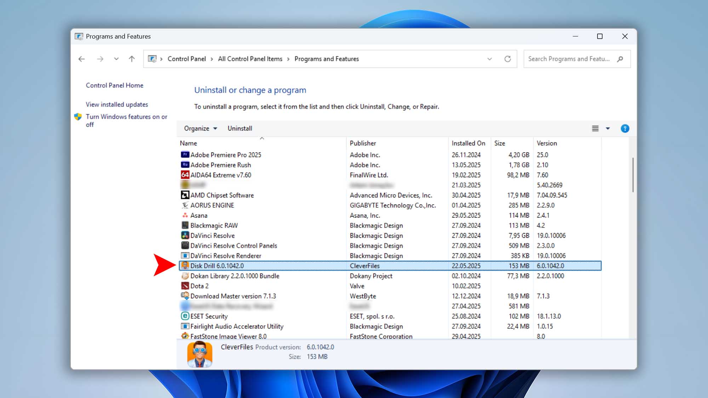Screen dimensions: 708x398
Task: Go up one level with up arrow
Action: [132, 59]
